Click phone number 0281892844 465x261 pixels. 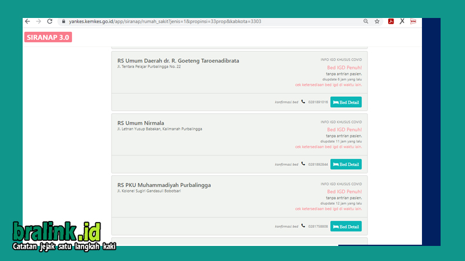click(318, 164)
